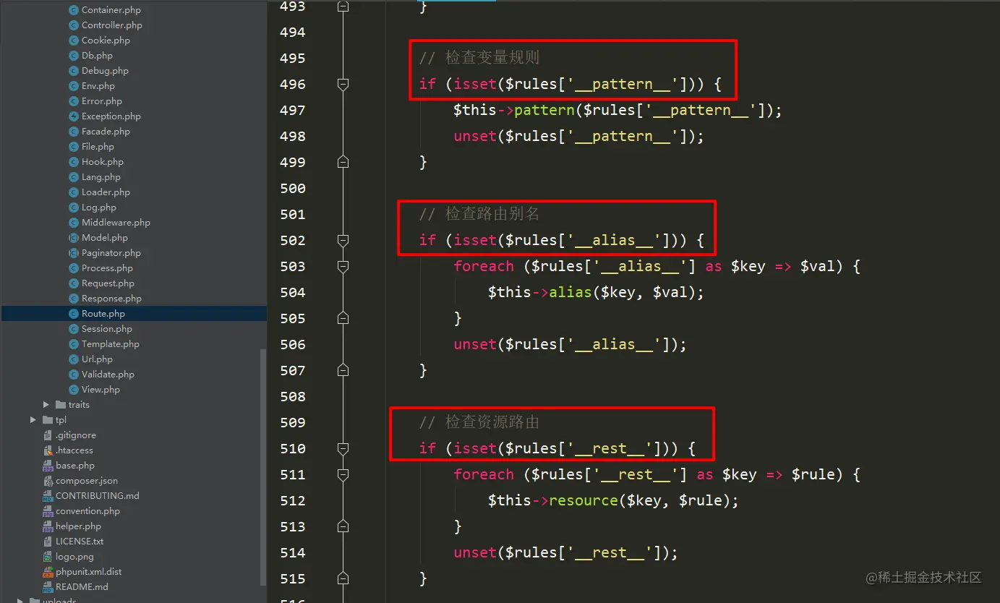Collapse the code fold at line 510
Viewport: 1000px width, 603px height.
pos(343,448)
